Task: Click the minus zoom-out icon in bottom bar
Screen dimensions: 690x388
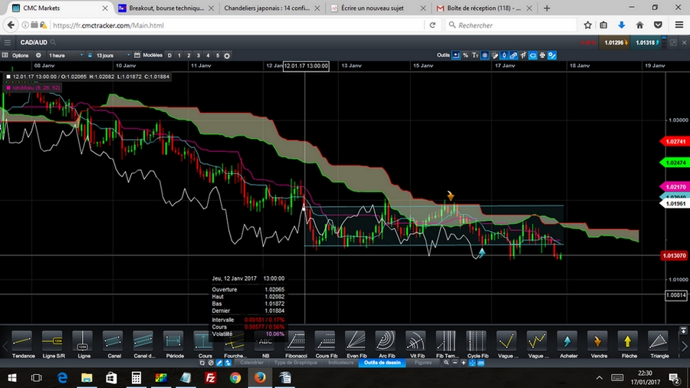Action: coord(455,363)
